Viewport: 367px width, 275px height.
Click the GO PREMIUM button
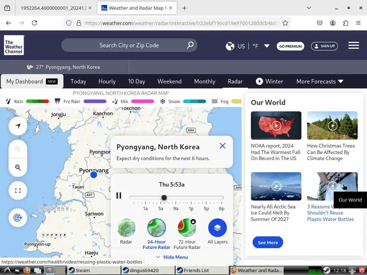pos(290,46)
